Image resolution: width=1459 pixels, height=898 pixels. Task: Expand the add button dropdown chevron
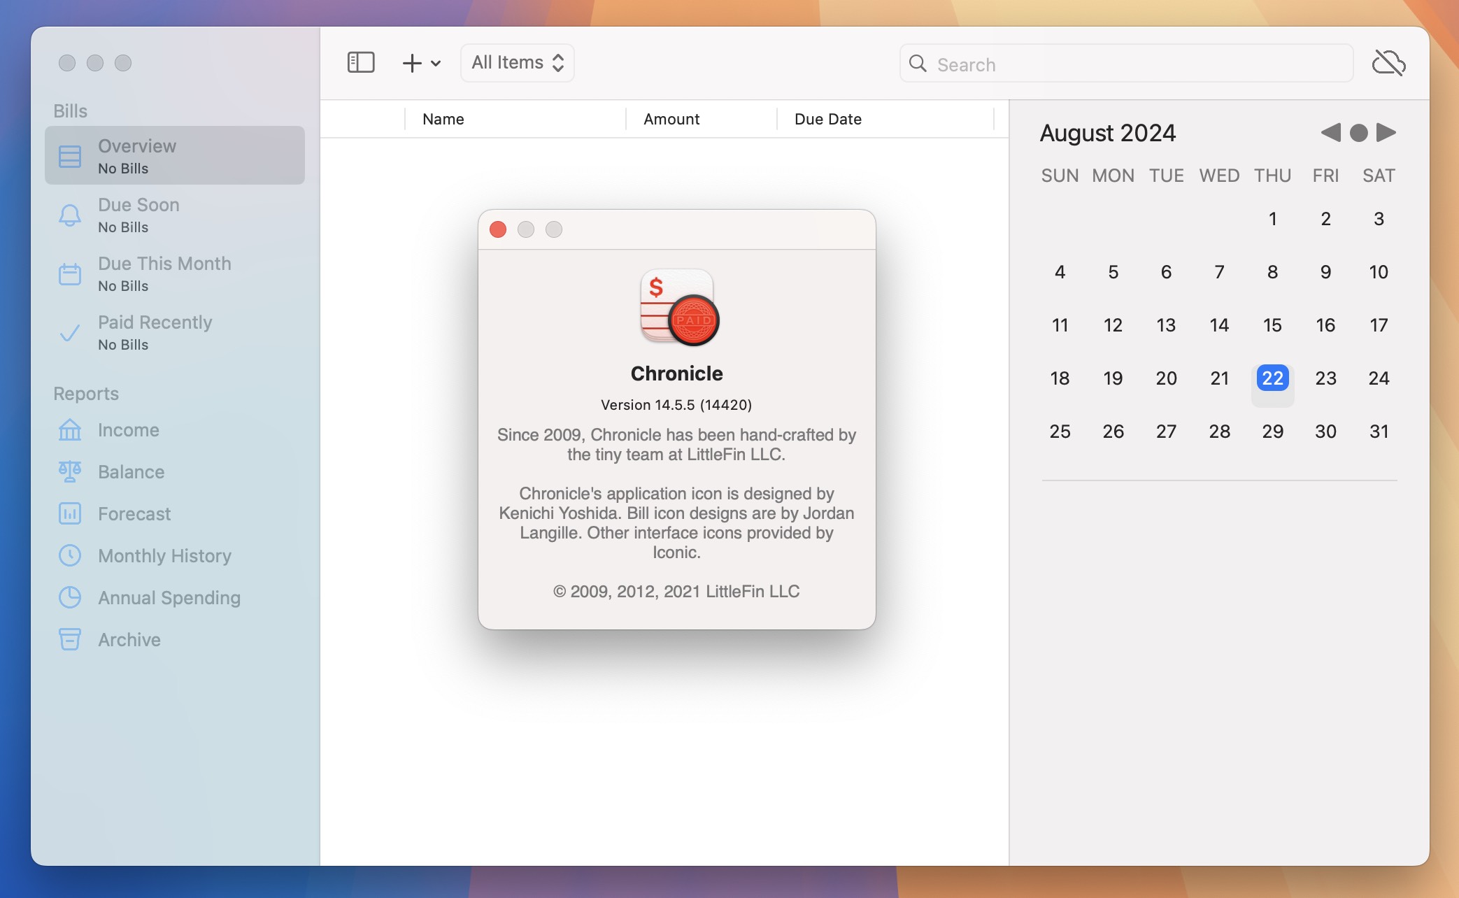436,64
